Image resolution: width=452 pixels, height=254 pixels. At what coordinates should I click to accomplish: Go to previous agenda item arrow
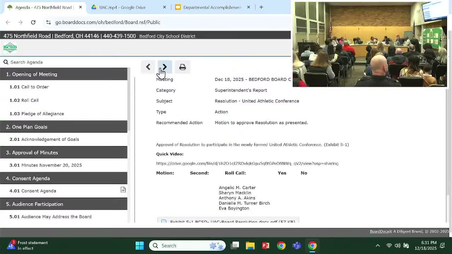point(148,67)
